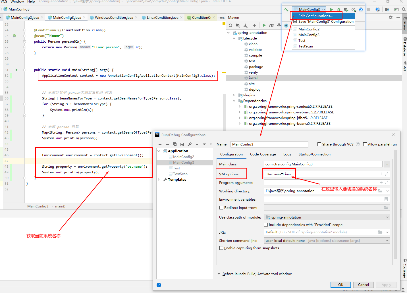Viewport: 407px width, 293px height.
Task: Expand spring-context:5.2.7.RELEASE dependency
Action: [x=240, y=107]
